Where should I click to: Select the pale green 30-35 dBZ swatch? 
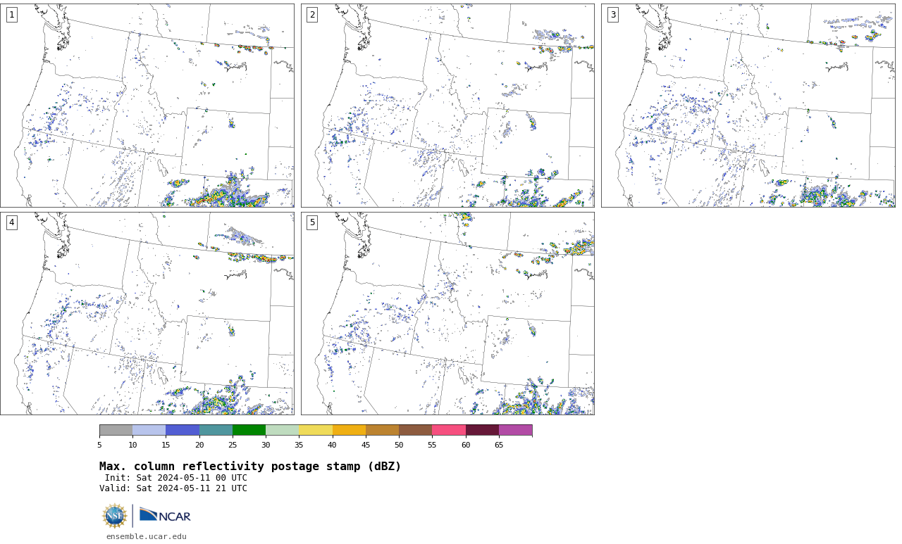282,430
